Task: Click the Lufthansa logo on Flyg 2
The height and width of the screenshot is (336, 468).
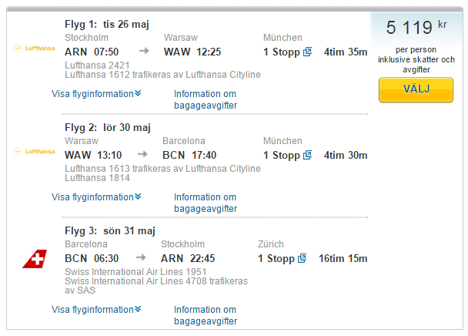Action: point(34,152)
